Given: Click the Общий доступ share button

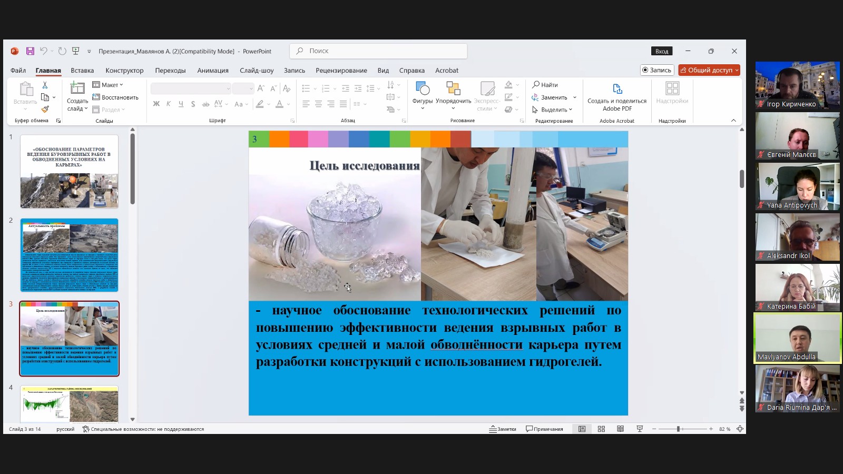Looking at the screenshot, I should point(709,70).
